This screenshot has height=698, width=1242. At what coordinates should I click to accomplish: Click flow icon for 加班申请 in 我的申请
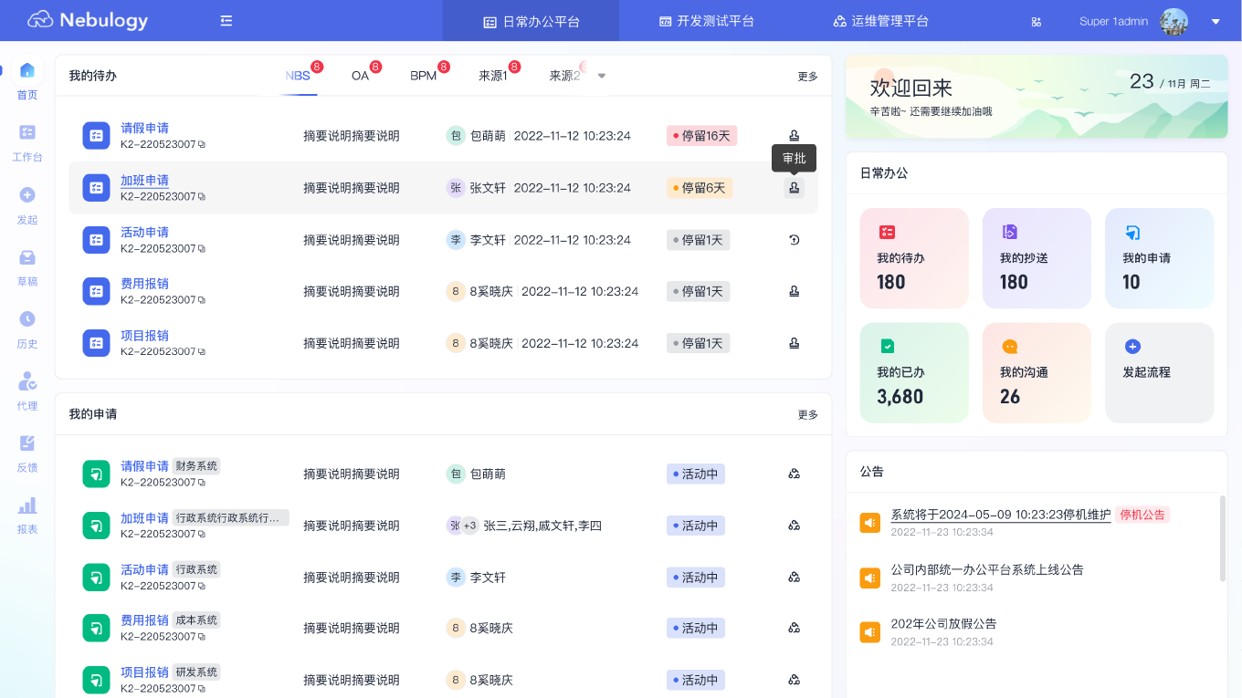click(x=795, y=526)
